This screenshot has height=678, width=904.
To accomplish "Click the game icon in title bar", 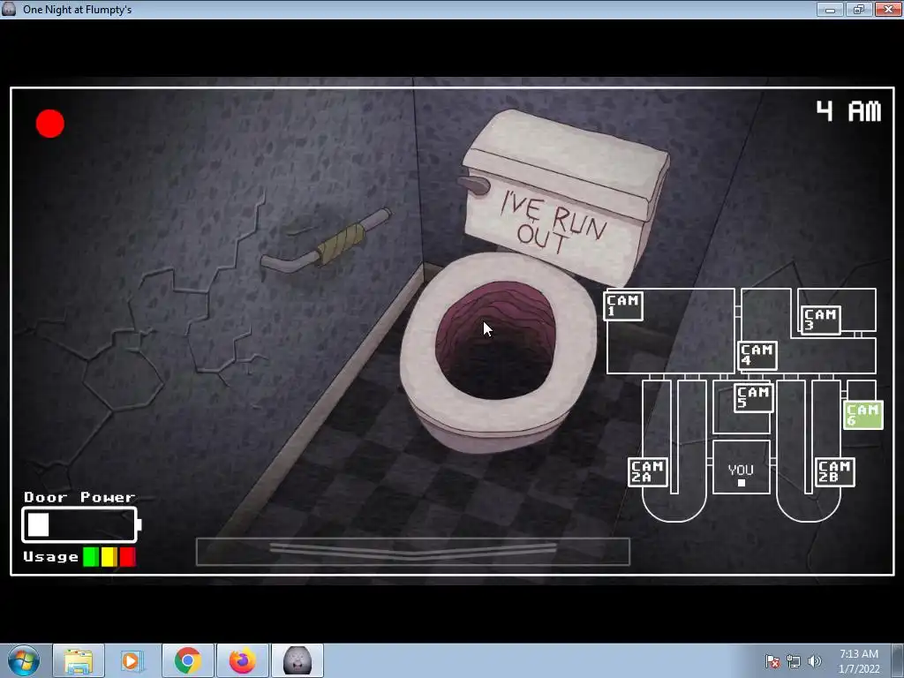I will click(9, 9).
